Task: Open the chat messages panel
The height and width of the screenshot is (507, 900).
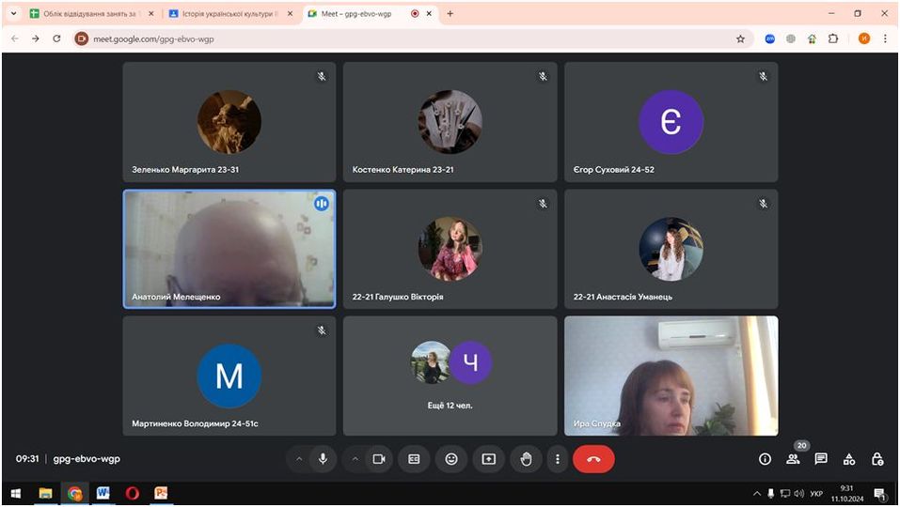Action: click(x=821, y=459)
